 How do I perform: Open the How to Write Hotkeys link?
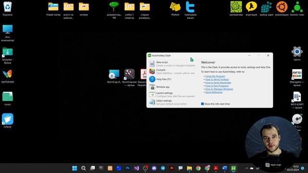click(217, 79)
